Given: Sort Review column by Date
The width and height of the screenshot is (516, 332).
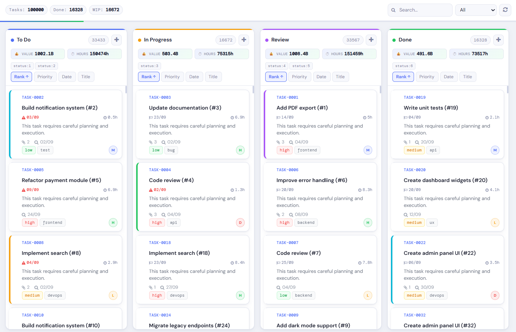Looking at the screenshot, I should tap(321, 77).
